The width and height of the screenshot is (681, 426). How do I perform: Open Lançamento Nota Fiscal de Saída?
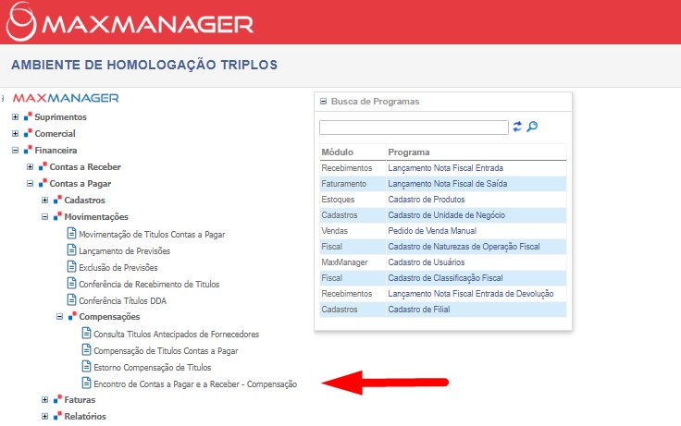click(447, 184)
